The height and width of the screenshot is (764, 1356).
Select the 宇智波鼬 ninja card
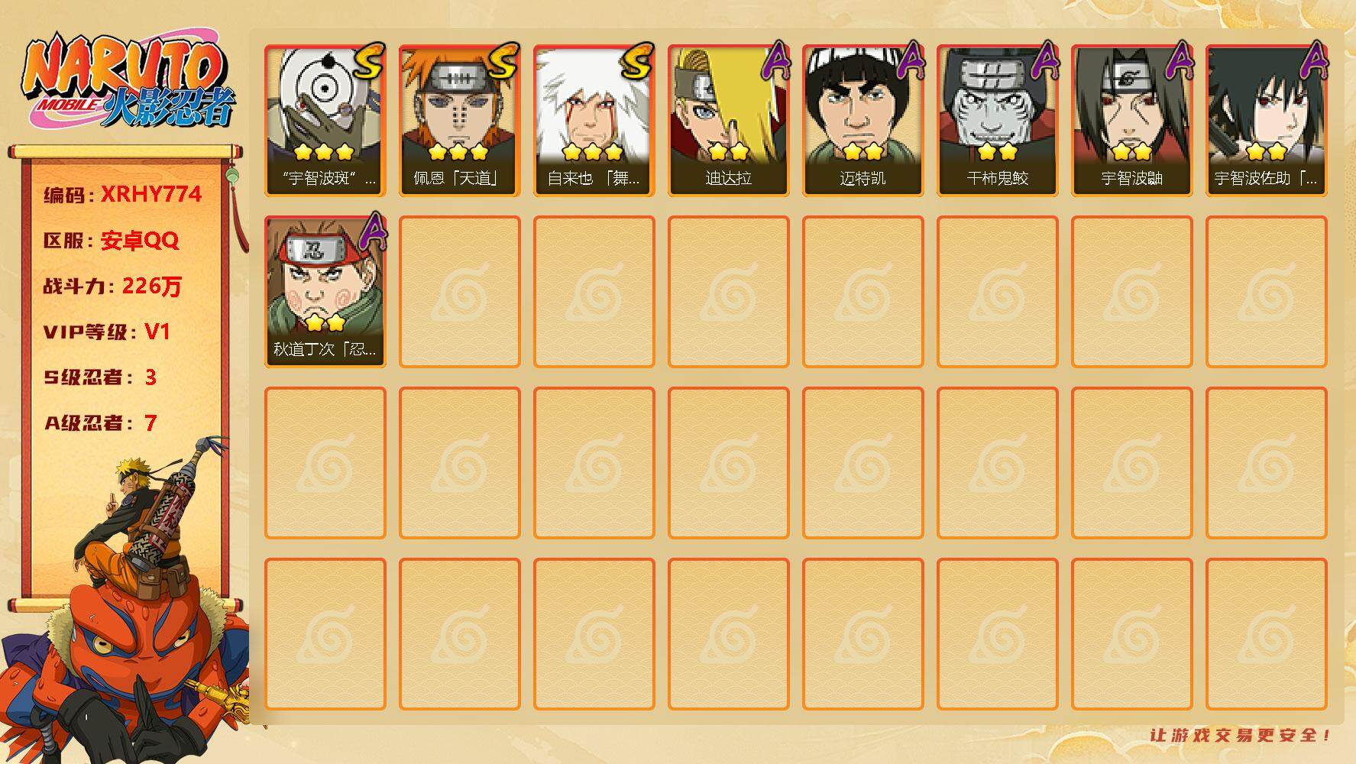click(1132, 121)
